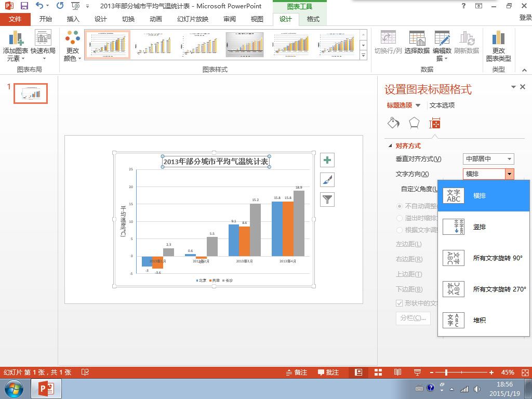
Task: Select 不自动调整 radio button
Action: [400, 206]
